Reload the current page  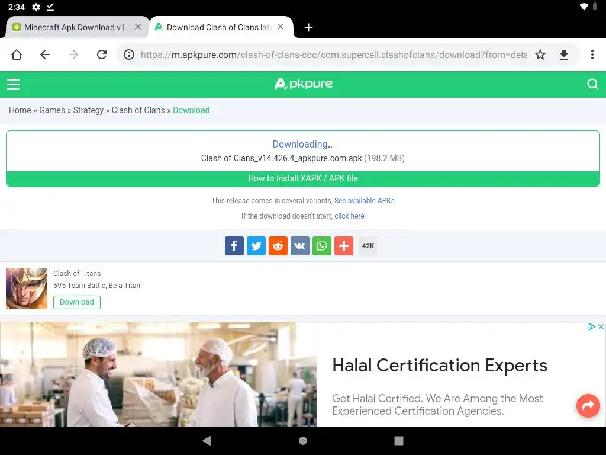click(x=102, y=55)
